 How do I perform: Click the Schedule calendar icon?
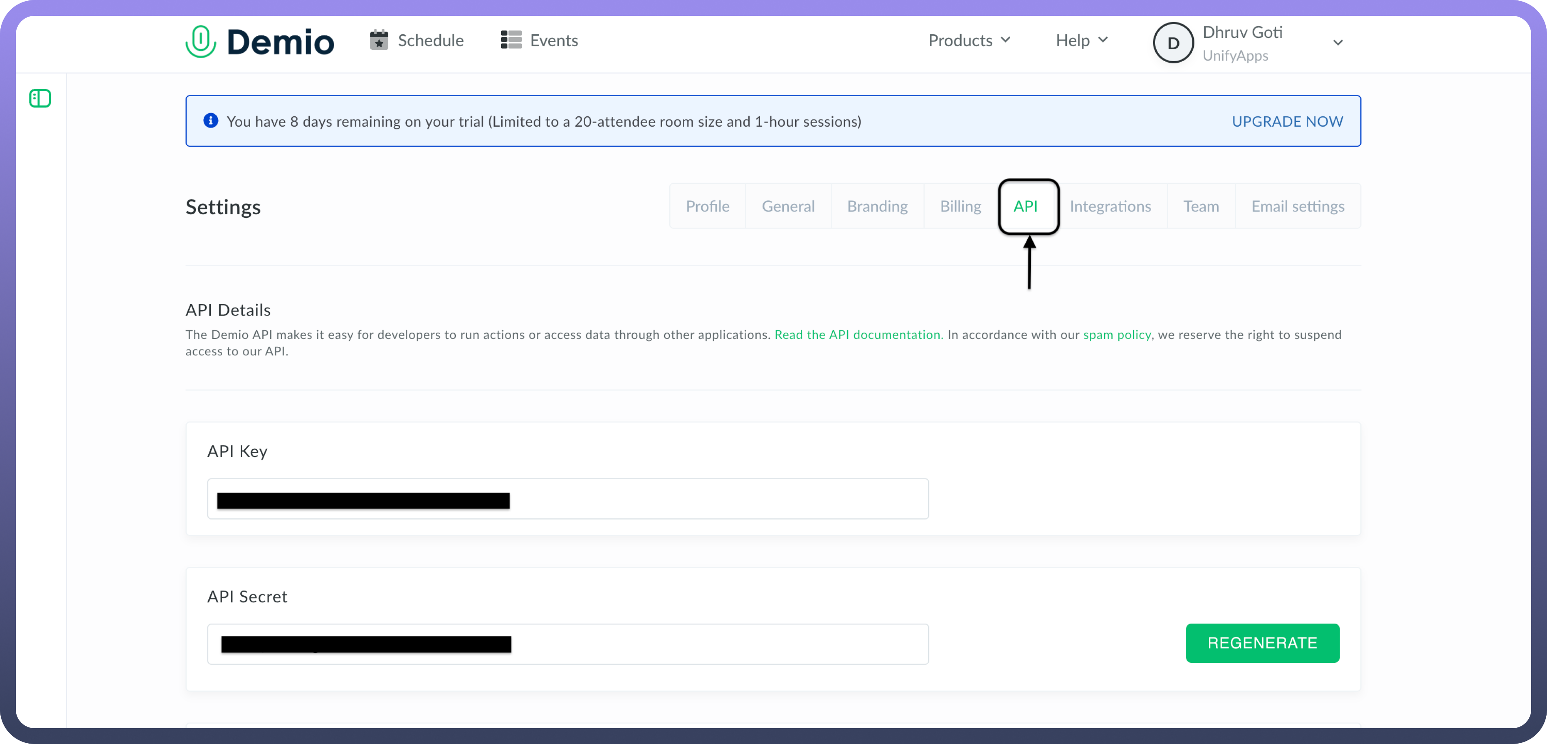379,40
